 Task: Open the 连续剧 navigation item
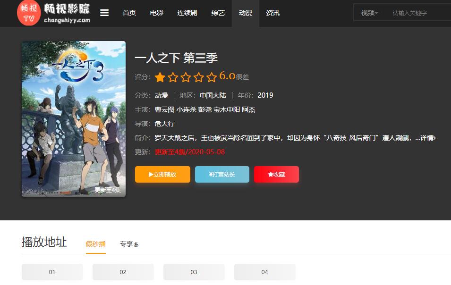(187, 13)
